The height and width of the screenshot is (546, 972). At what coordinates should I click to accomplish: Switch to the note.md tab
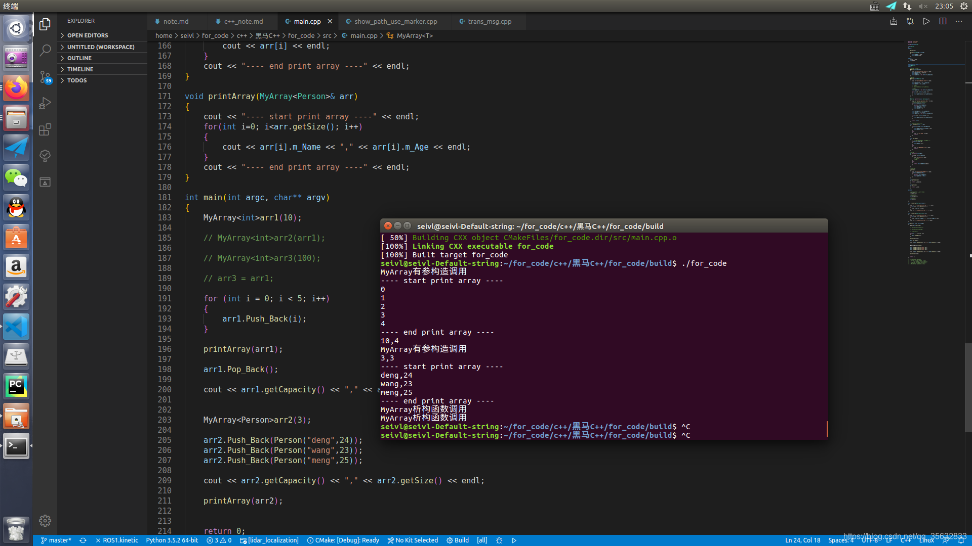(176, 21)
